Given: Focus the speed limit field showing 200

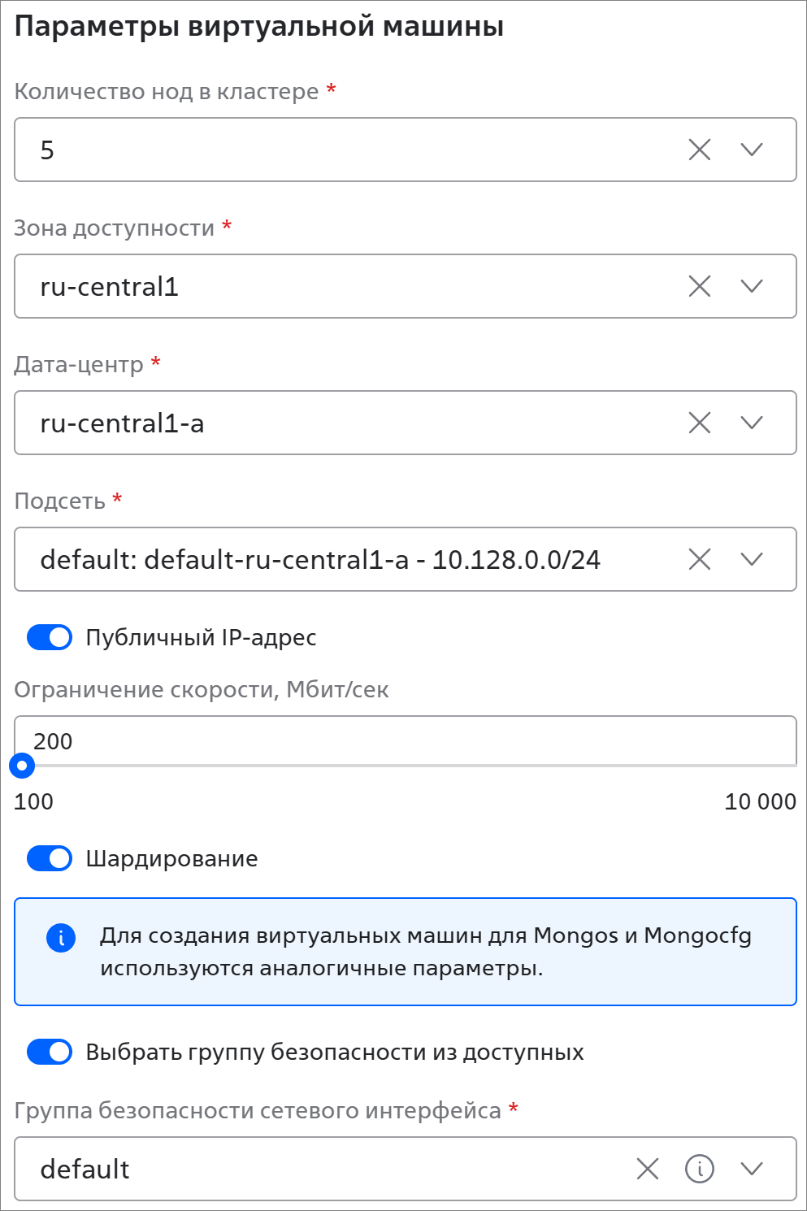Looking at the screenshot, I should click(x=406, y=740).
